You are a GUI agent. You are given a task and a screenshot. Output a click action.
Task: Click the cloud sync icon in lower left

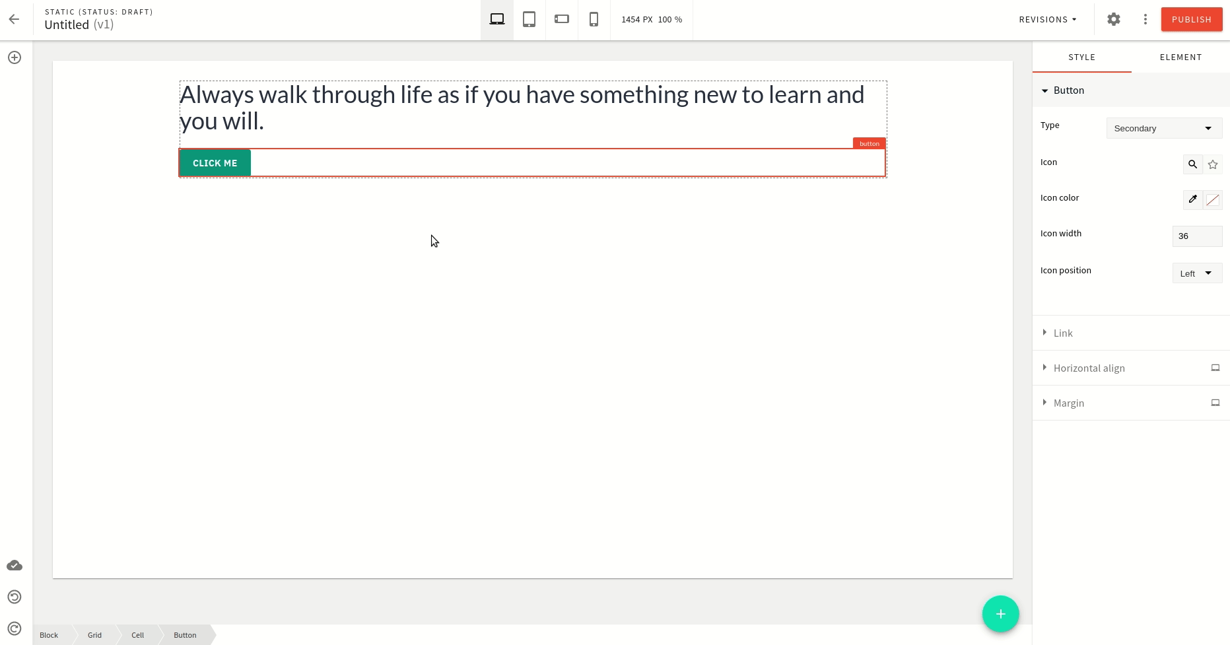14,565
